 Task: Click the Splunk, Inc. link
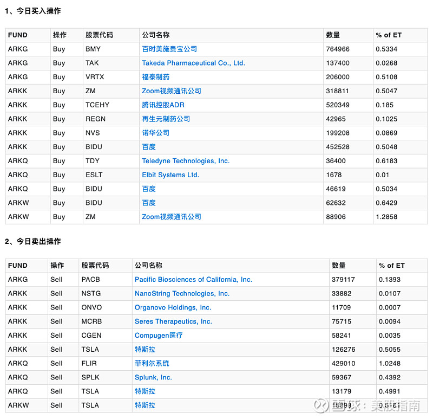[153, 377]
